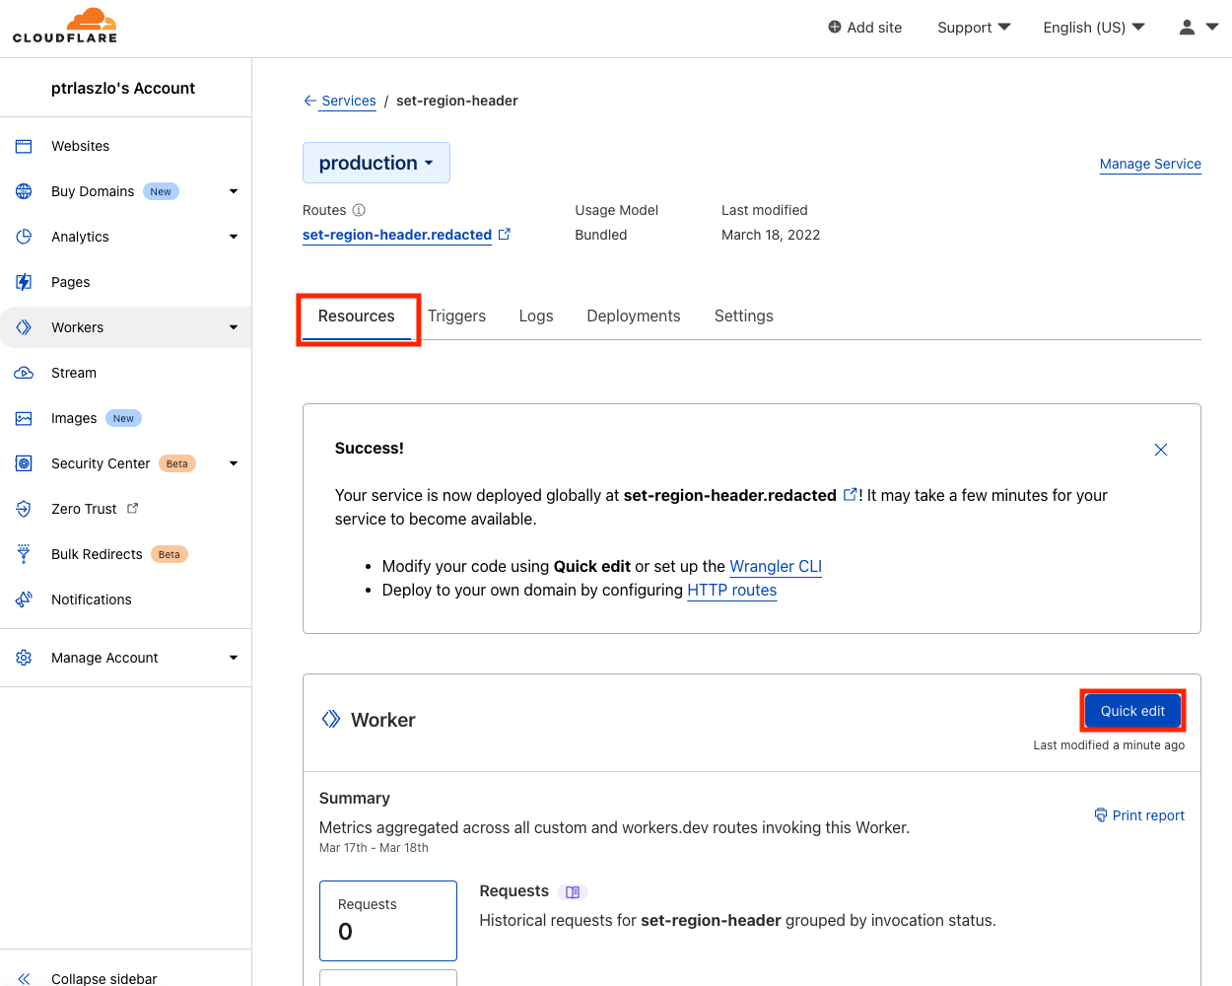Open the production environment dropdown
Image resolution: width=1232 pixels, height=986 pixels.
(x=376, y=163)
